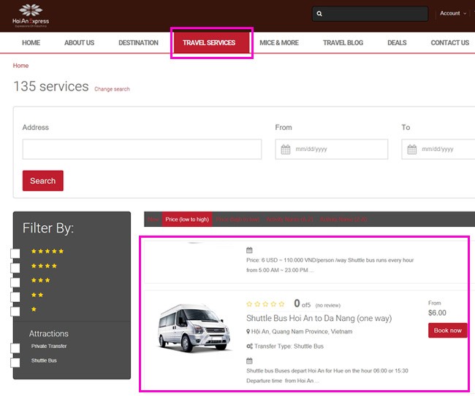
Task: Open the ABOUT US menu item
Action: 80,42
